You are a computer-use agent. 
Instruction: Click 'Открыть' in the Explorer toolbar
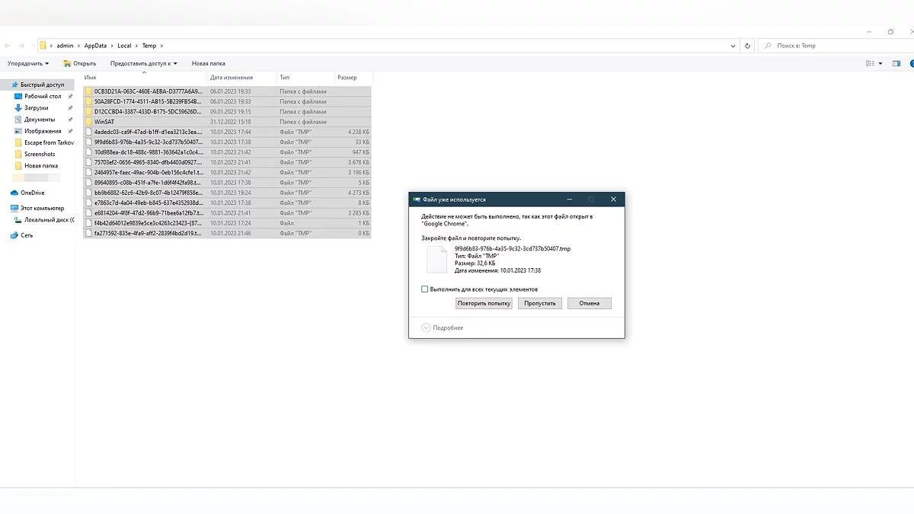pos(80,63)
